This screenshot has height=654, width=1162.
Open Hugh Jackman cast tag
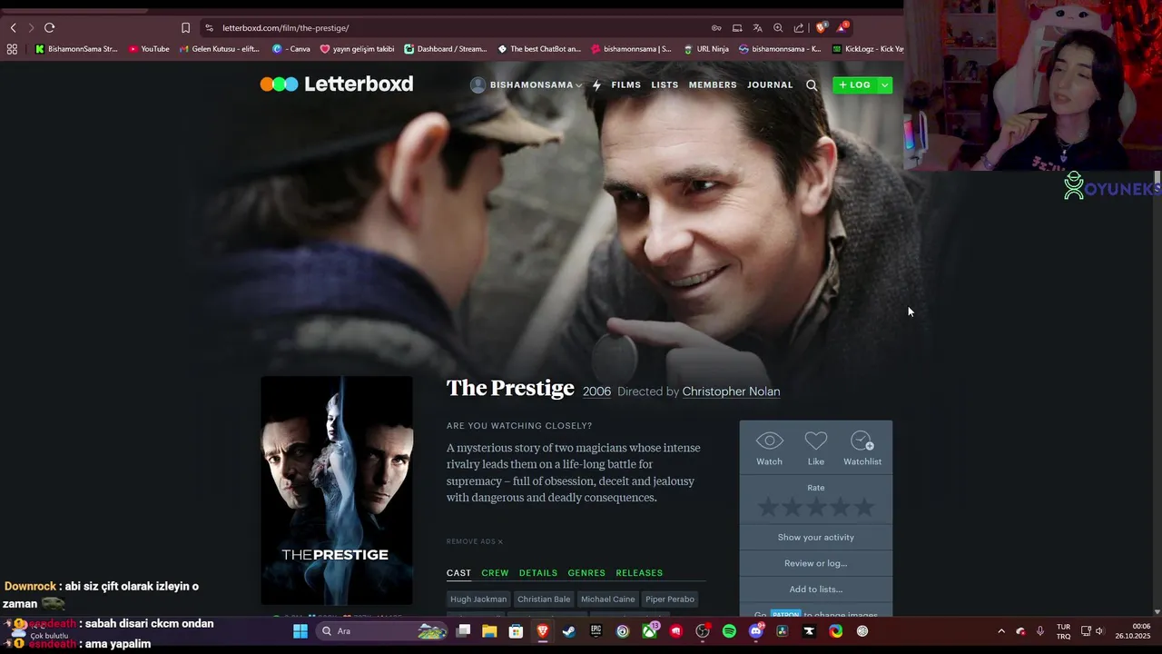[478, 599]
